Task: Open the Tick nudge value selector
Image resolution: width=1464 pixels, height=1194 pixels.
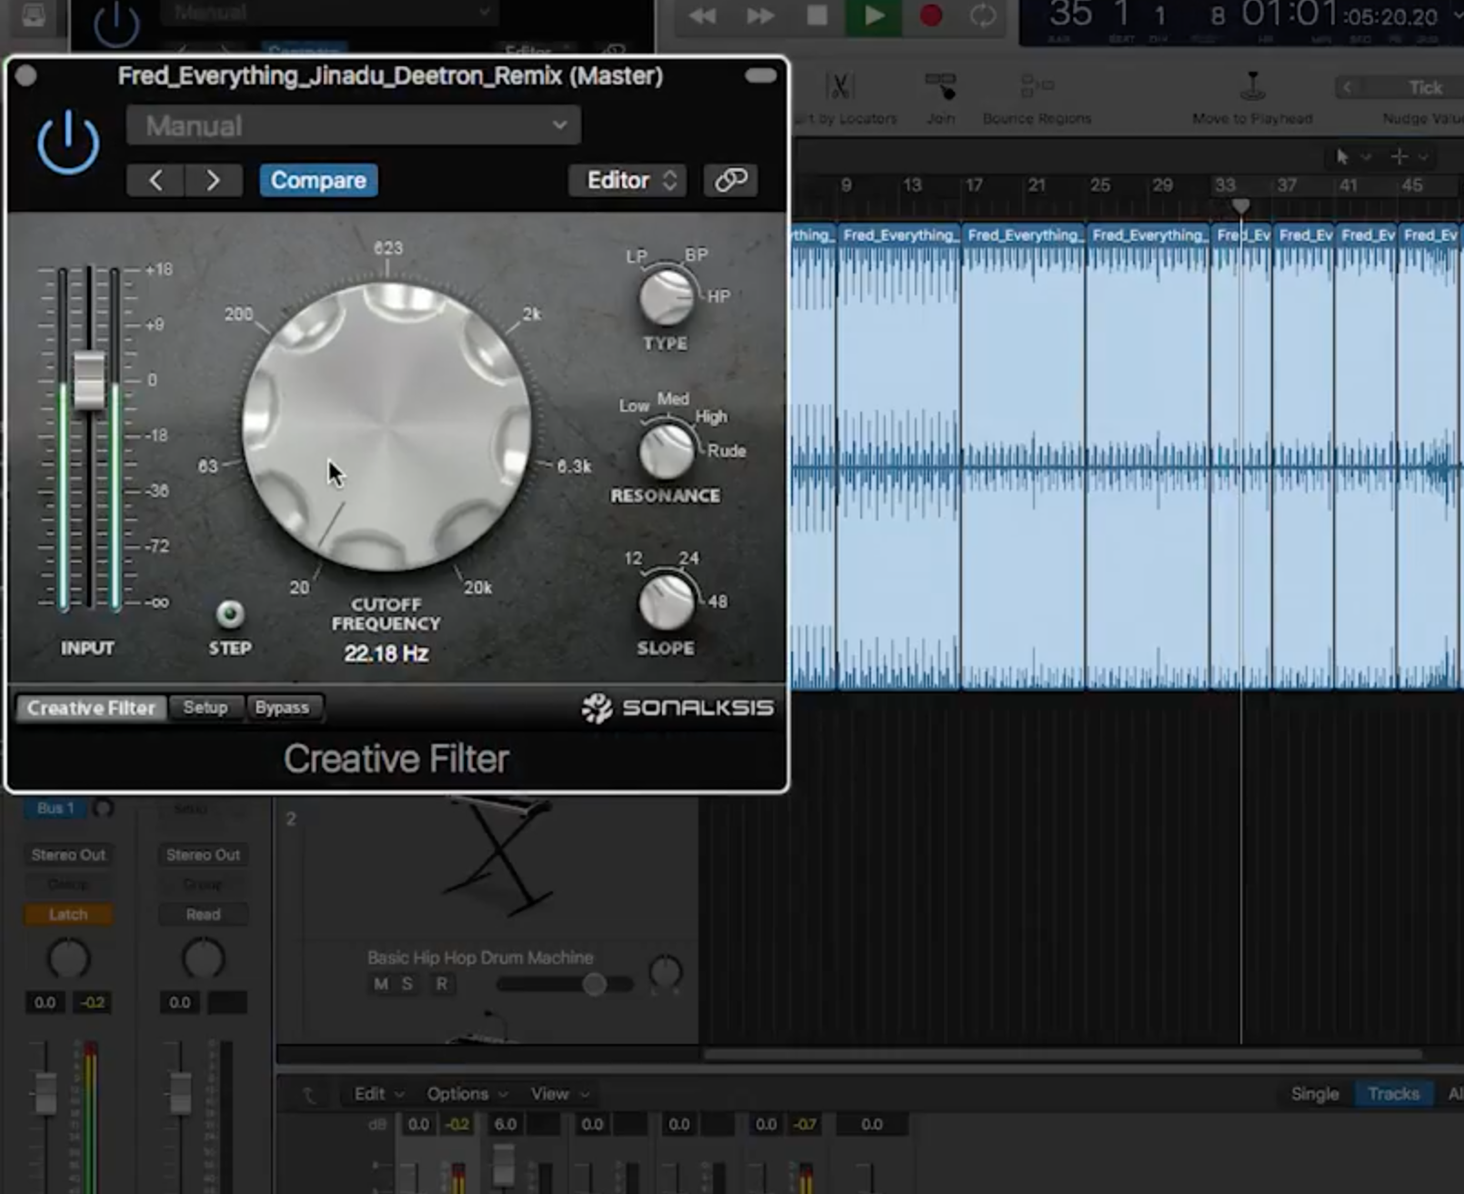Action: (1424, 87)
